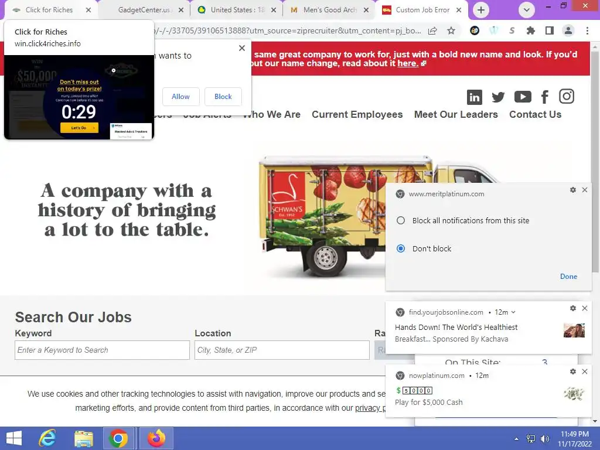Close the notification permission prompt
The width and height of the screenshot is (600, 450).
click(242, 48)
